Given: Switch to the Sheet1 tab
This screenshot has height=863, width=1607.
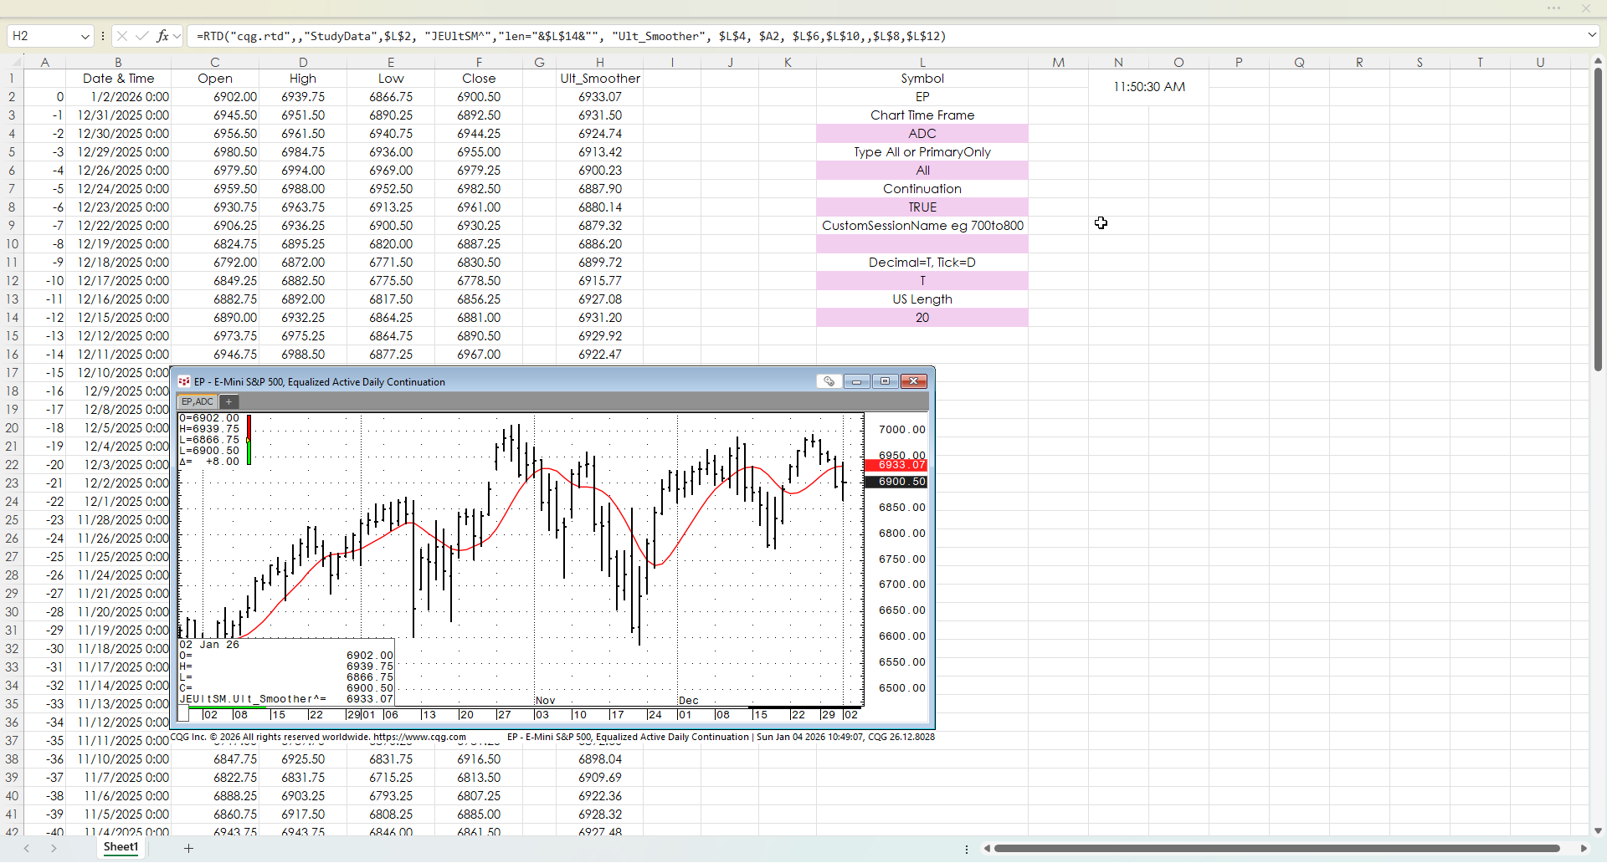Looking at the screenshot, I should tap(121, 847).
